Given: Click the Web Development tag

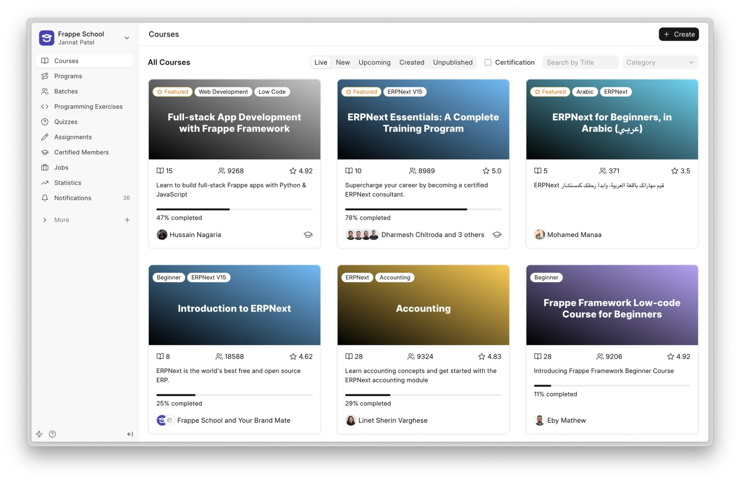Looking at the screenshot, I should click(223, 92).
